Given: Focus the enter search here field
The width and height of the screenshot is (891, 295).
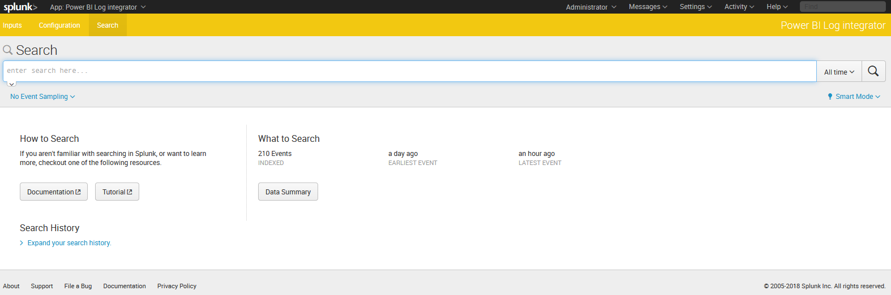Looking at the screenshot, I should [x=410, y=71].
